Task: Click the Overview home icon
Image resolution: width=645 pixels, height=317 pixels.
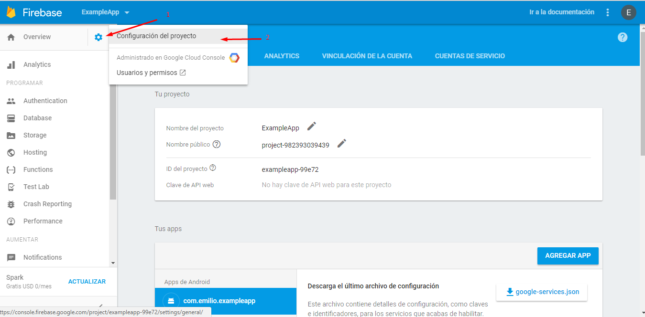Action: click(11, 37)
